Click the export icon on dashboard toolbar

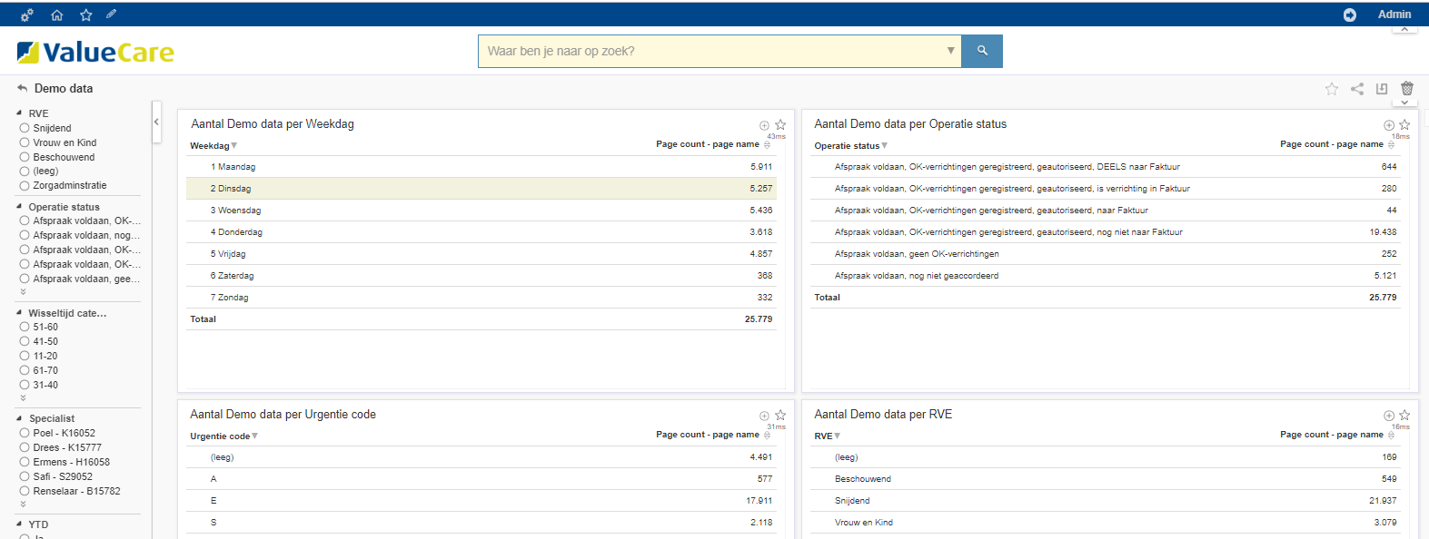click(1382, 89)
